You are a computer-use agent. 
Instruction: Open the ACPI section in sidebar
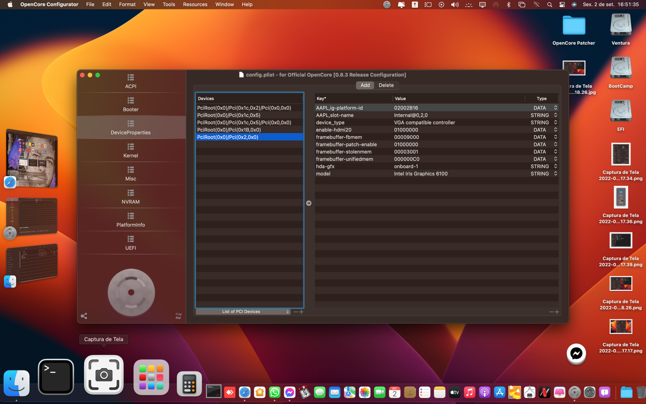(x=131, y=81)
